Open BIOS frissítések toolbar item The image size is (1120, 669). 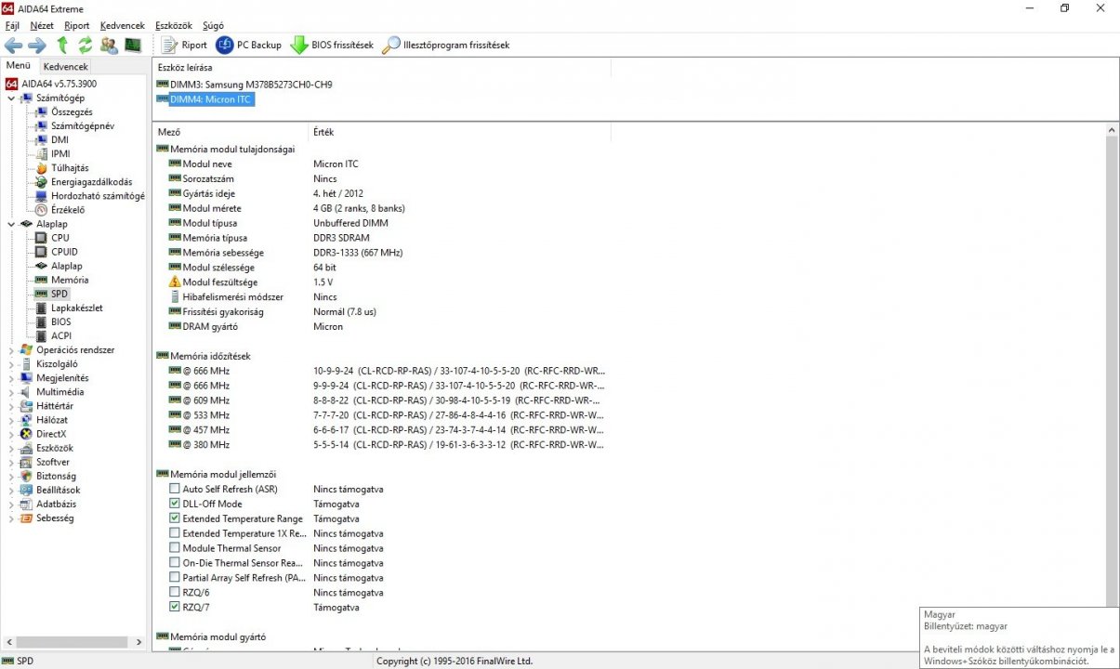pyautogui.click(x=332, y=45)
